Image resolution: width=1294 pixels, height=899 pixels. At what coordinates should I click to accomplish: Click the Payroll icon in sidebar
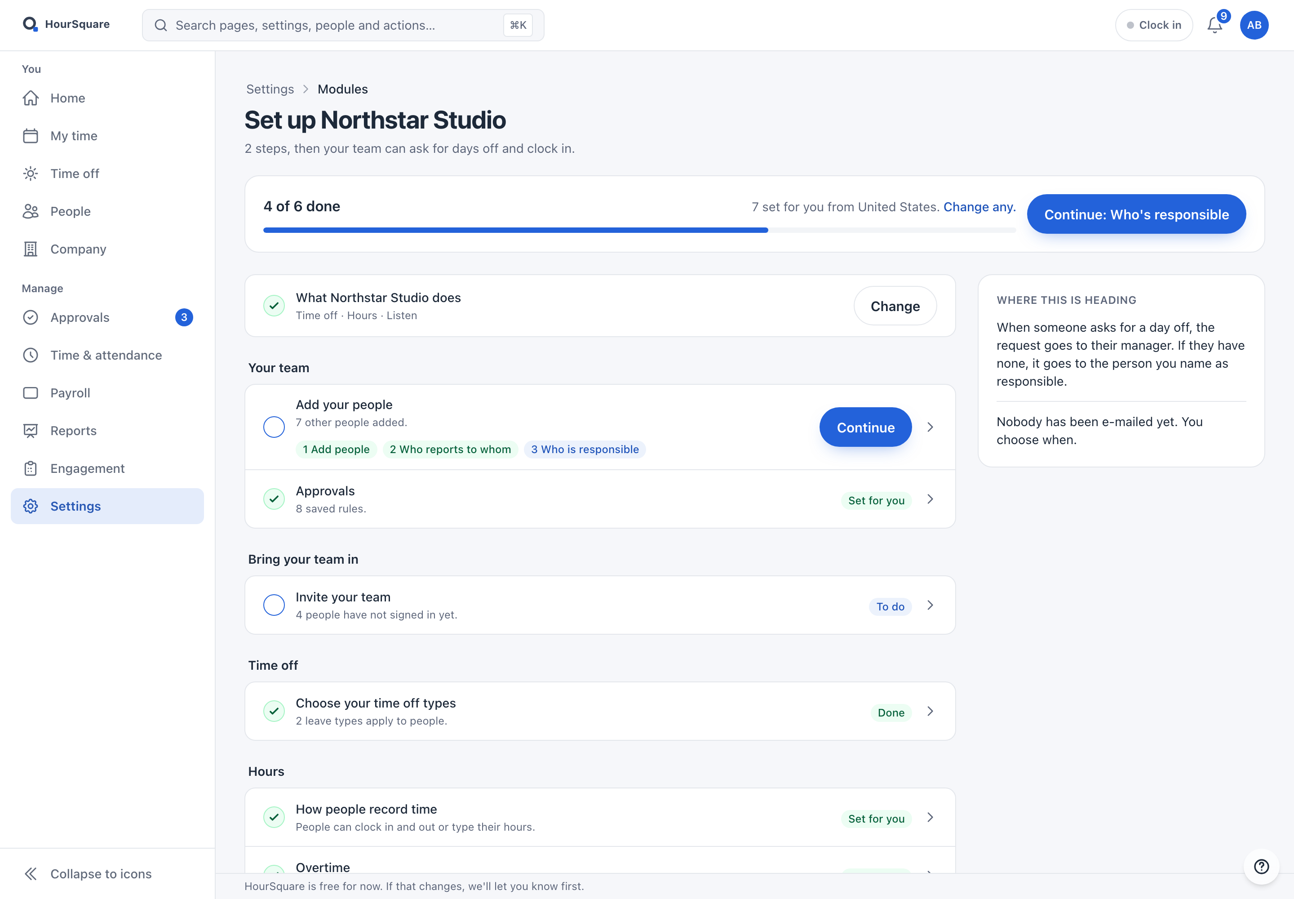pyautogui.click(x=31, y=392)
